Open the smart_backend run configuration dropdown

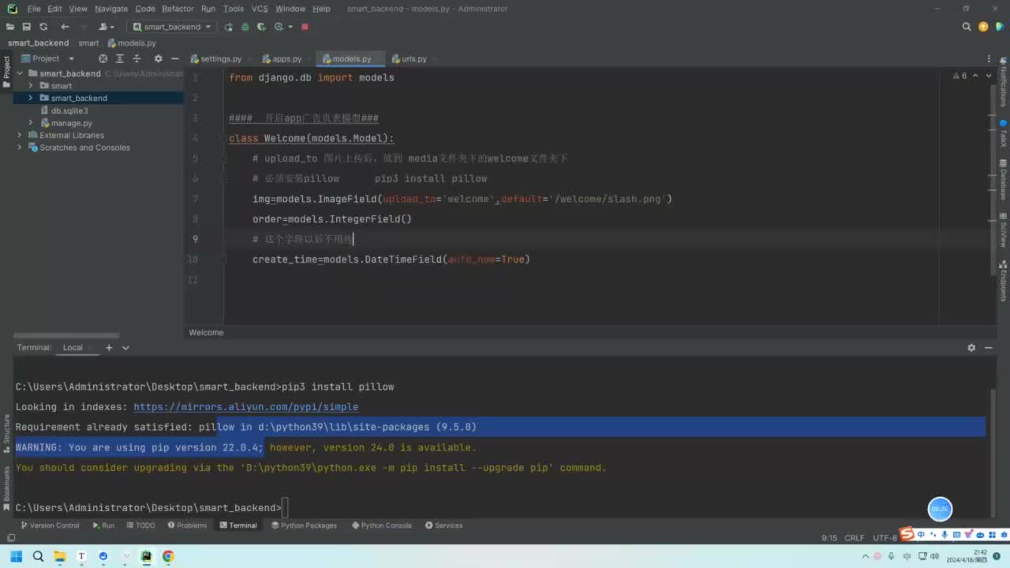(x=173, y=27)
